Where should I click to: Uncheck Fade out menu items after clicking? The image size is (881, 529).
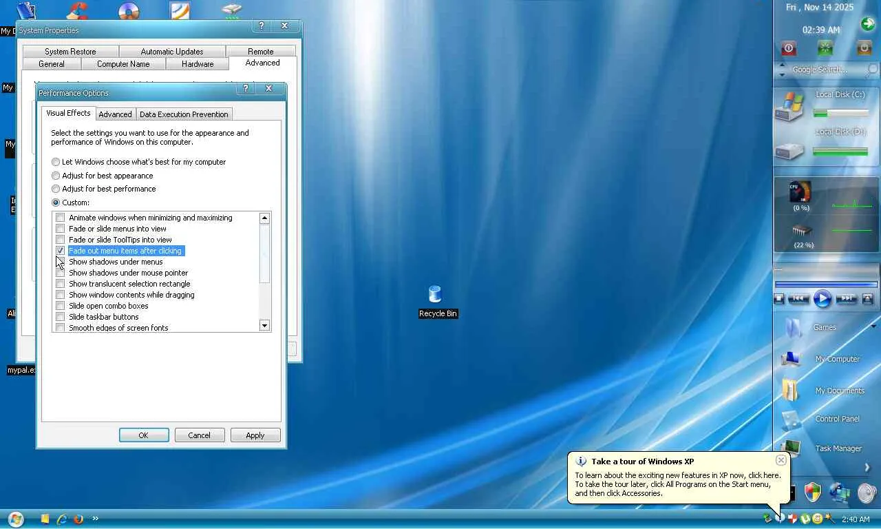click(61, 251)
